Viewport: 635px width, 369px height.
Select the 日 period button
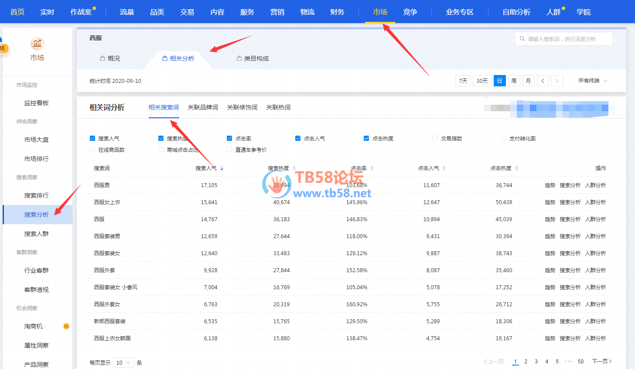click(x=500, y=81)
